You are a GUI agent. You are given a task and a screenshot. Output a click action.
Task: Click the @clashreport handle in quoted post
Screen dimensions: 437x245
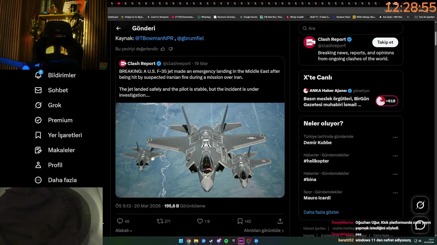pos(177,64)
